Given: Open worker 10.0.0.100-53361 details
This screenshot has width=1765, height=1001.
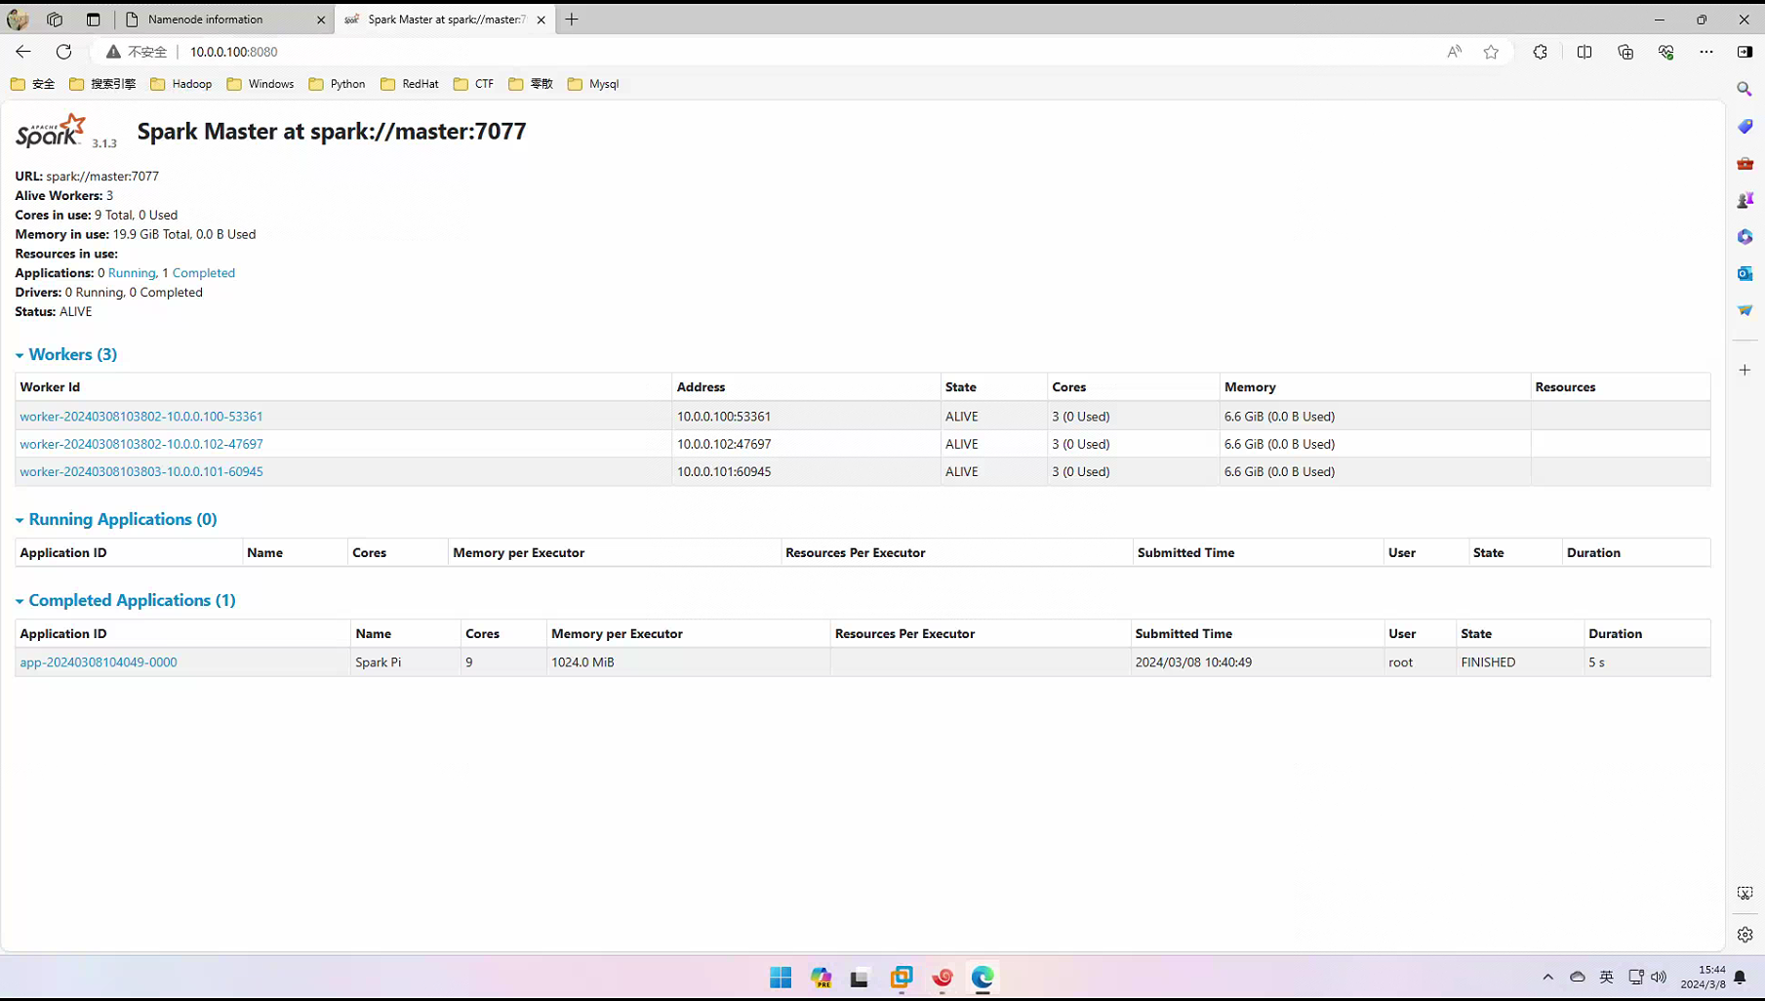Looking at the screenshot, I should tap(141, 417).
